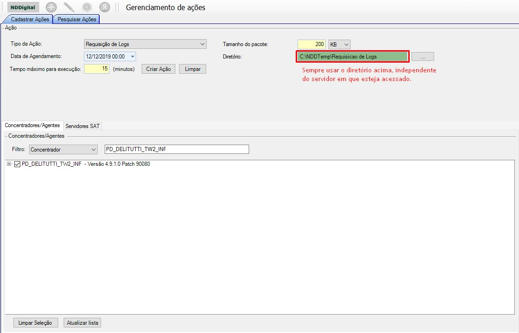Click the Tempo máximo para execução field
This screenshot has width=519, height=333.
(96, 69)
